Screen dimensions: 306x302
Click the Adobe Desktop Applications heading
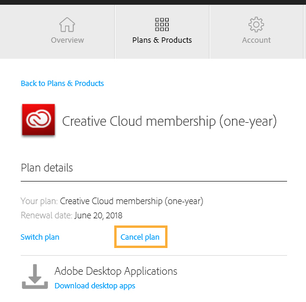click(x=116, y=271)
